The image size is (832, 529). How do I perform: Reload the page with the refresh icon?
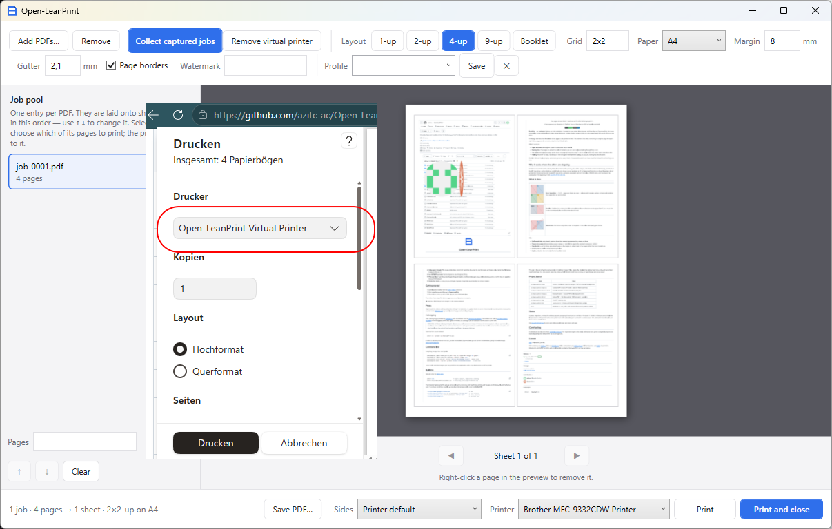point(178,115)
